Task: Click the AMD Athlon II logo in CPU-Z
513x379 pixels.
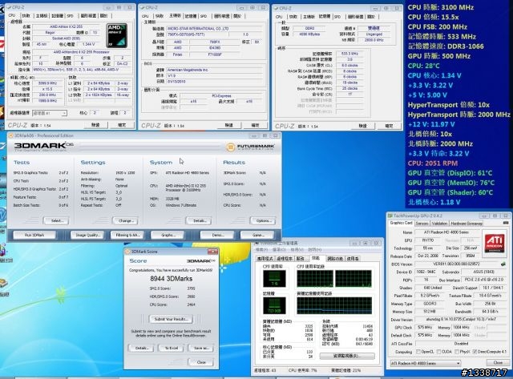Action: point(117,35)
